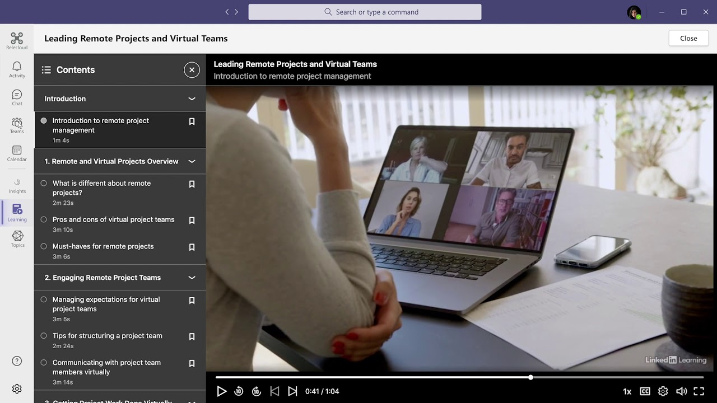The height and width of the screenshot is (403, 717).
Task: Collapse 'Remote and Virtual Projects Overview' section
Action: [x=192, y=161]
